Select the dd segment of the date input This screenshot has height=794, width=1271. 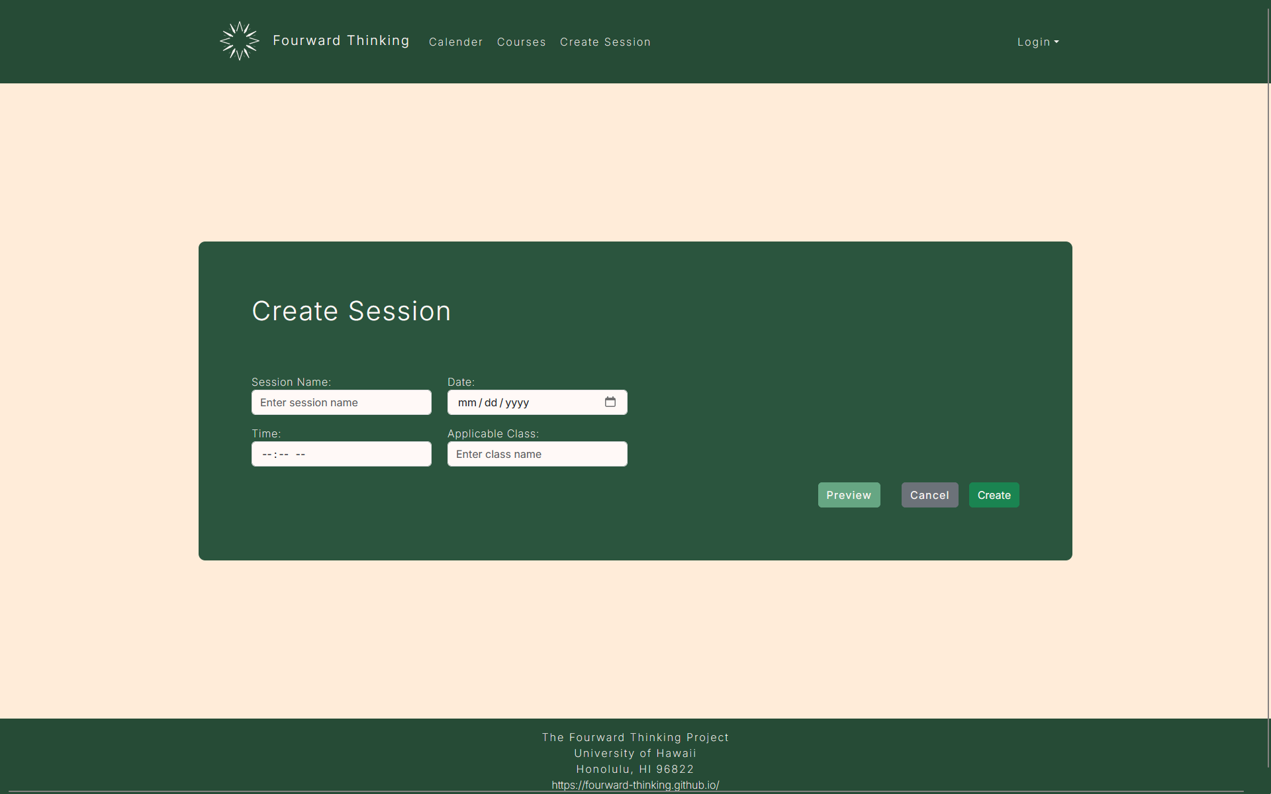point(490,402)
